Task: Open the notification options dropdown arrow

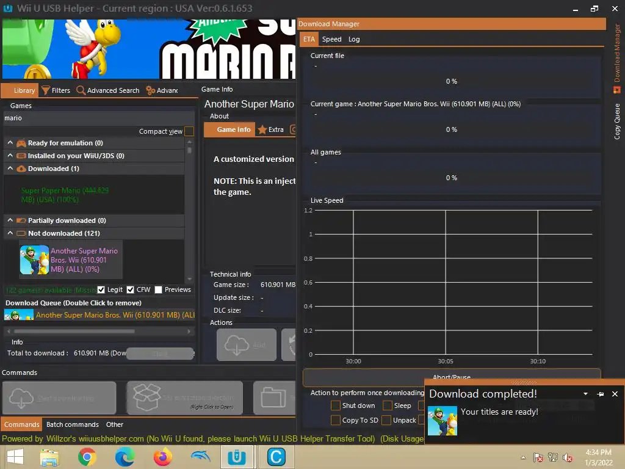Action: [x=585, y=394]
